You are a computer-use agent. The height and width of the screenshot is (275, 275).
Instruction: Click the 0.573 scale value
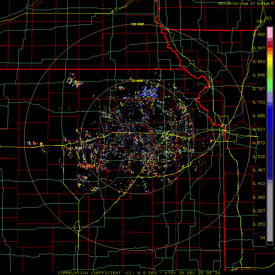coord(259,143)
